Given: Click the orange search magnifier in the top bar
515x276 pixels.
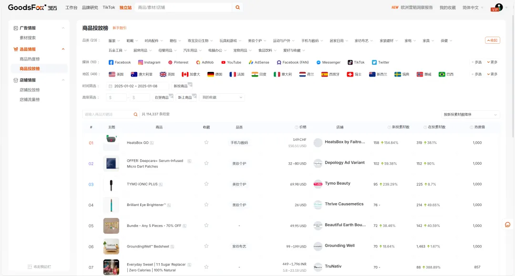Looking at the screenshot, I should point(237,8).
